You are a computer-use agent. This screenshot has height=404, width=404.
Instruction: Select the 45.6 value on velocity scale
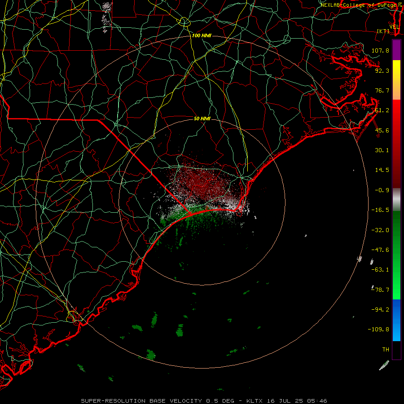(382, 130)
